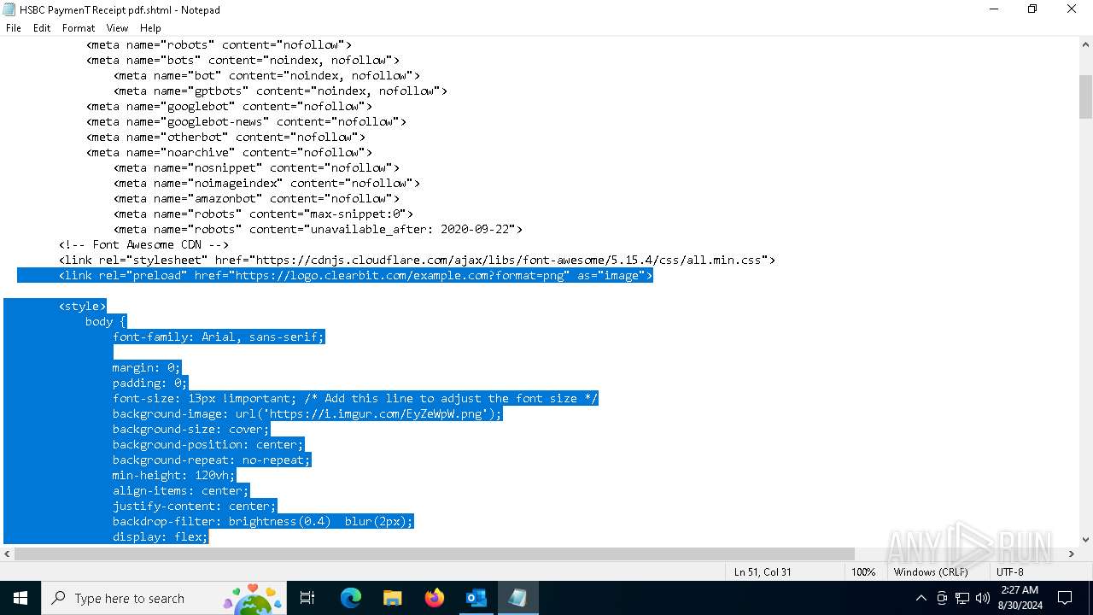This screenshot has height=615, width=1093.
Task: Open the Help menu
Action: 150,28
